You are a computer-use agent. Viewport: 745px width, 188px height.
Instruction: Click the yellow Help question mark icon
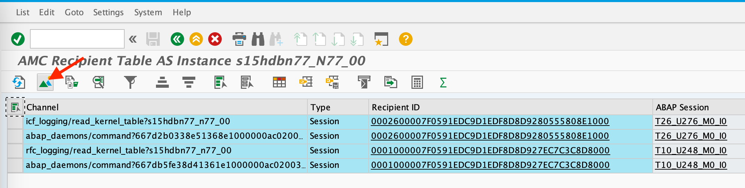coord(406,39)
